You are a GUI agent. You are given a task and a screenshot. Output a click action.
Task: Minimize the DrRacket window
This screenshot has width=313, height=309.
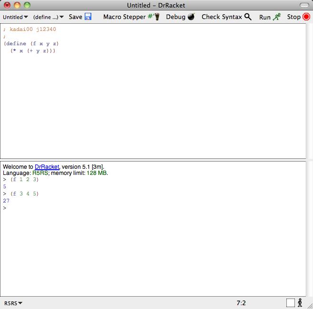tap(17, 5)
